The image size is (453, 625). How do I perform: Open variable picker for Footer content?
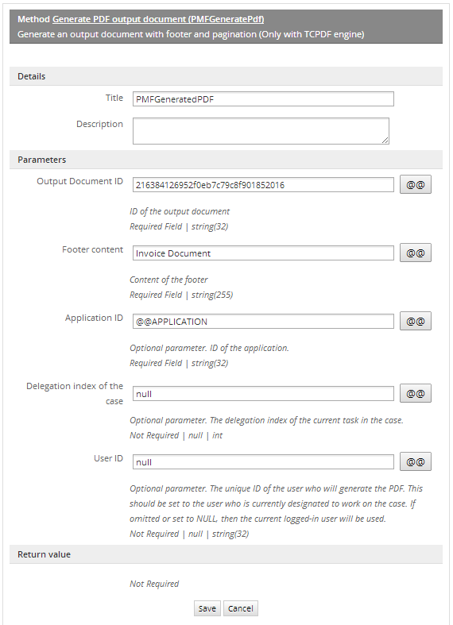tap(416, 253)
